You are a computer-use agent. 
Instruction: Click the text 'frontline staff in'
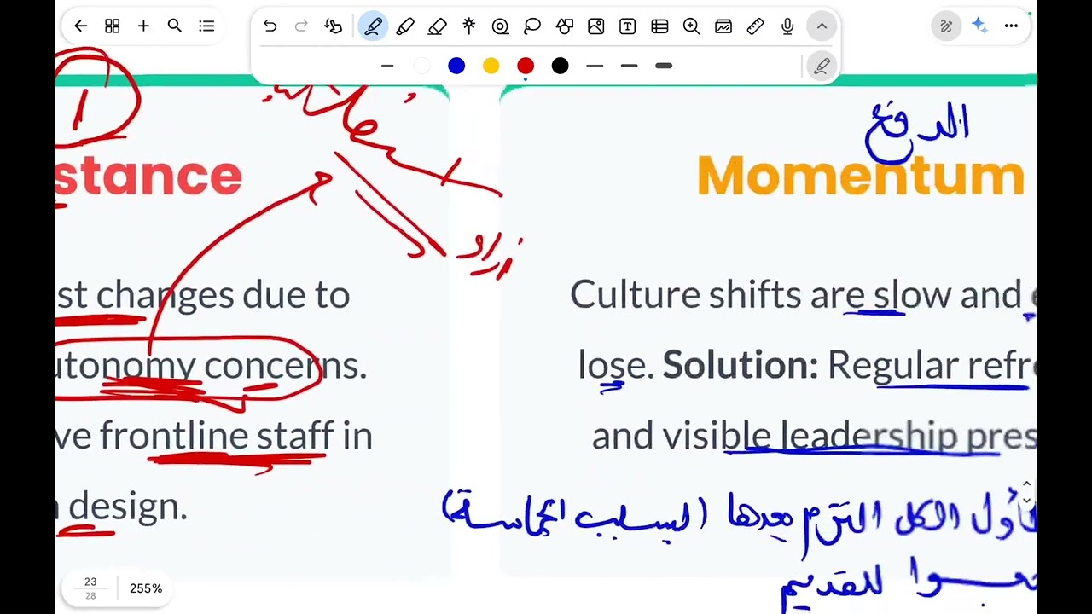coord(235,435)
